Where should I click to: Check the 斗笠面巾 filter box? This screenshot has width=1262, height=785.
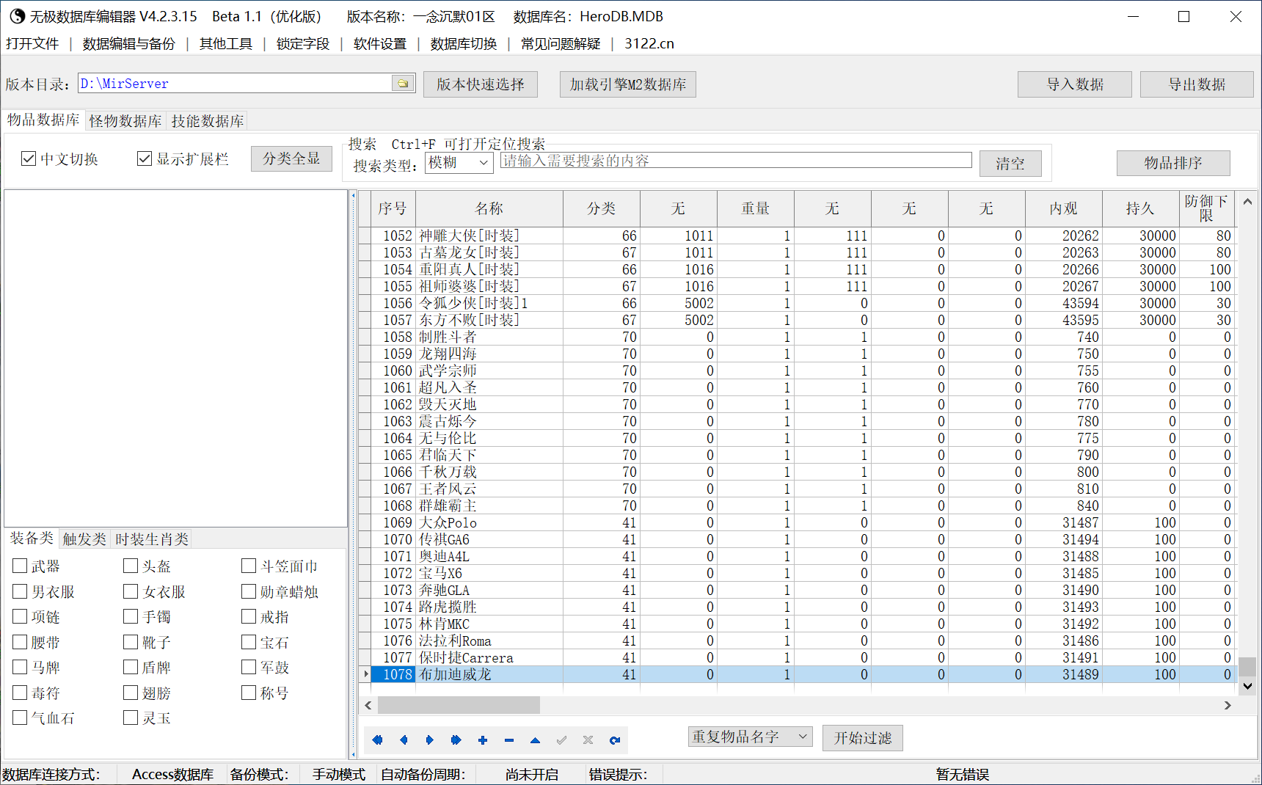pos(249,566)
